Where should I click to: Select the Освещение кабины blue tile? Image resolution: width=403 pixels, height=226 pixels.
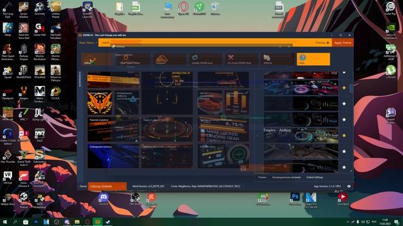113,156
